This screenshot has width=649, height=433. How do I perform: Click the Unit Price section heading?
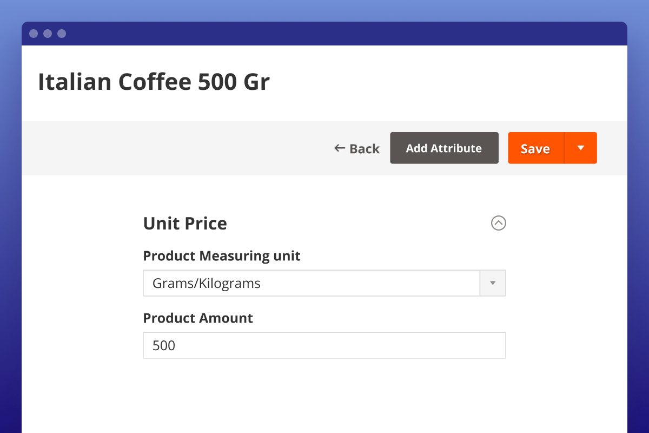185,223
